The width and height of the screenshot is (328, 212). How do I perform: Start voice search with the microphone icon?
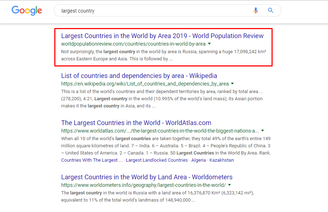[x=256, y=10]
